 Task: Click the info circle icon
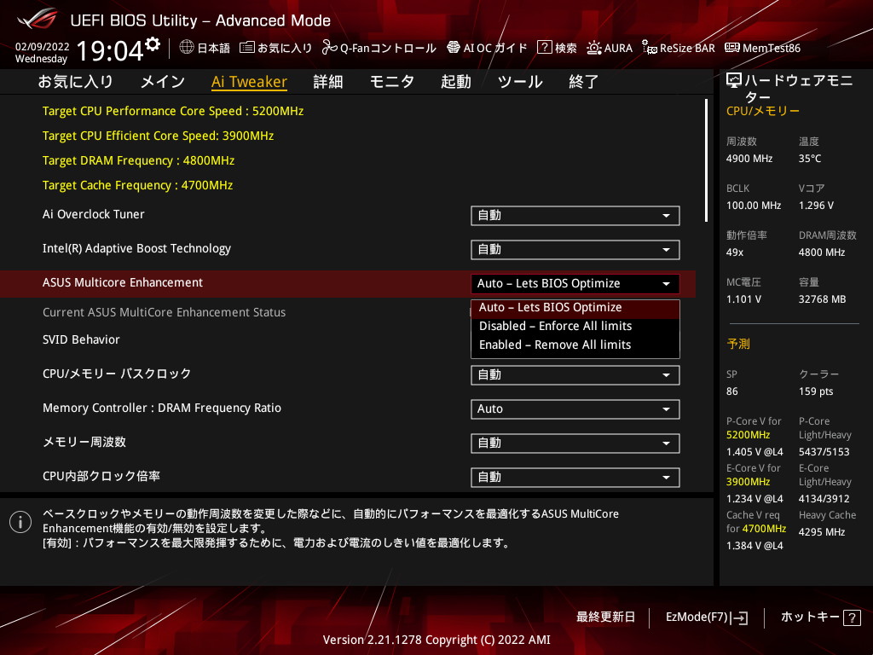tap(20, 522)
